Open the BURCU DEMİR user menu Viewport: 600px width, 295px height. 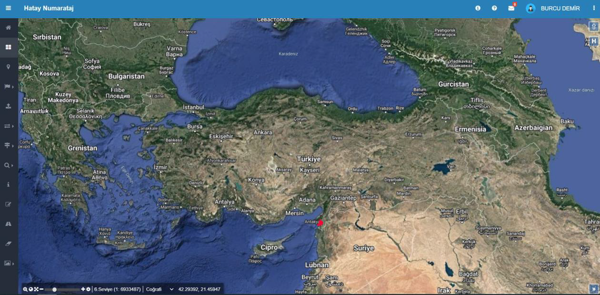point(553,8)
